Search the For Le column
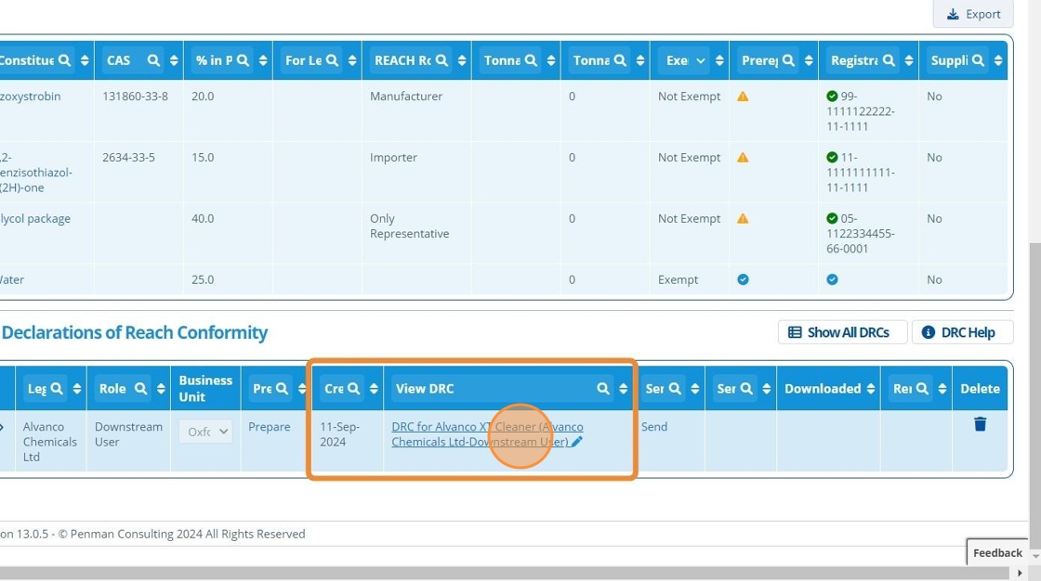Screen dimensions: 1041x581 pos(332,60)
